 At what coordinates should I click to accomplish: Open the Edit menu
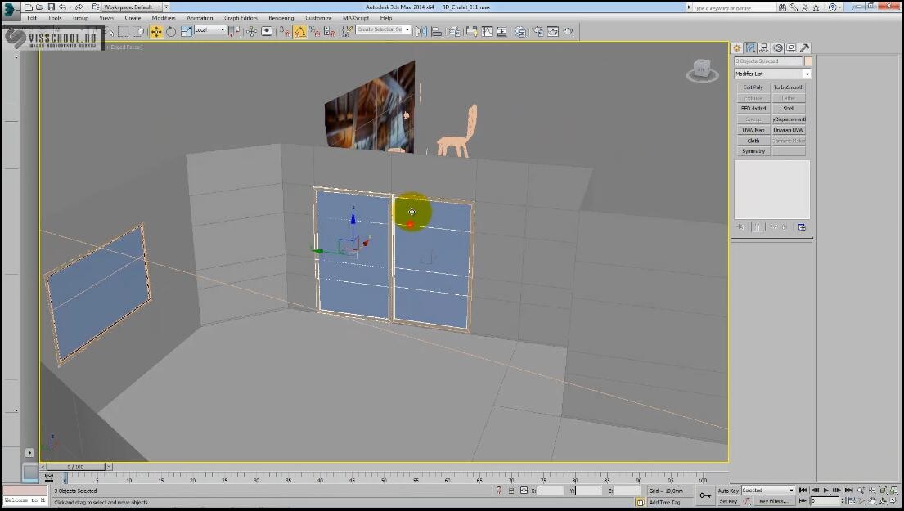(x=32, y=18)
